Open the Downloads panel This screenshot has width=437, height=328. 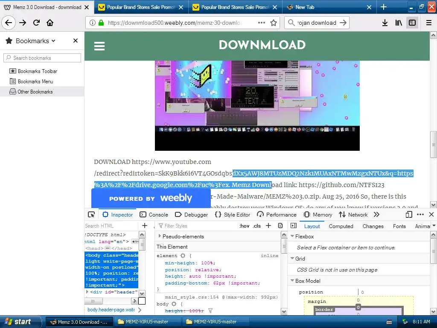pyautogui.click(x=385, y=23)
